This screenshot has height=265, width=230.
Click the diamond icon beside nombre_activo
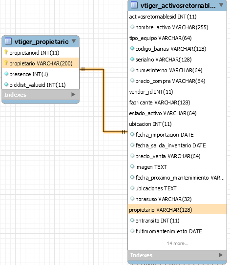pos(132,27)
